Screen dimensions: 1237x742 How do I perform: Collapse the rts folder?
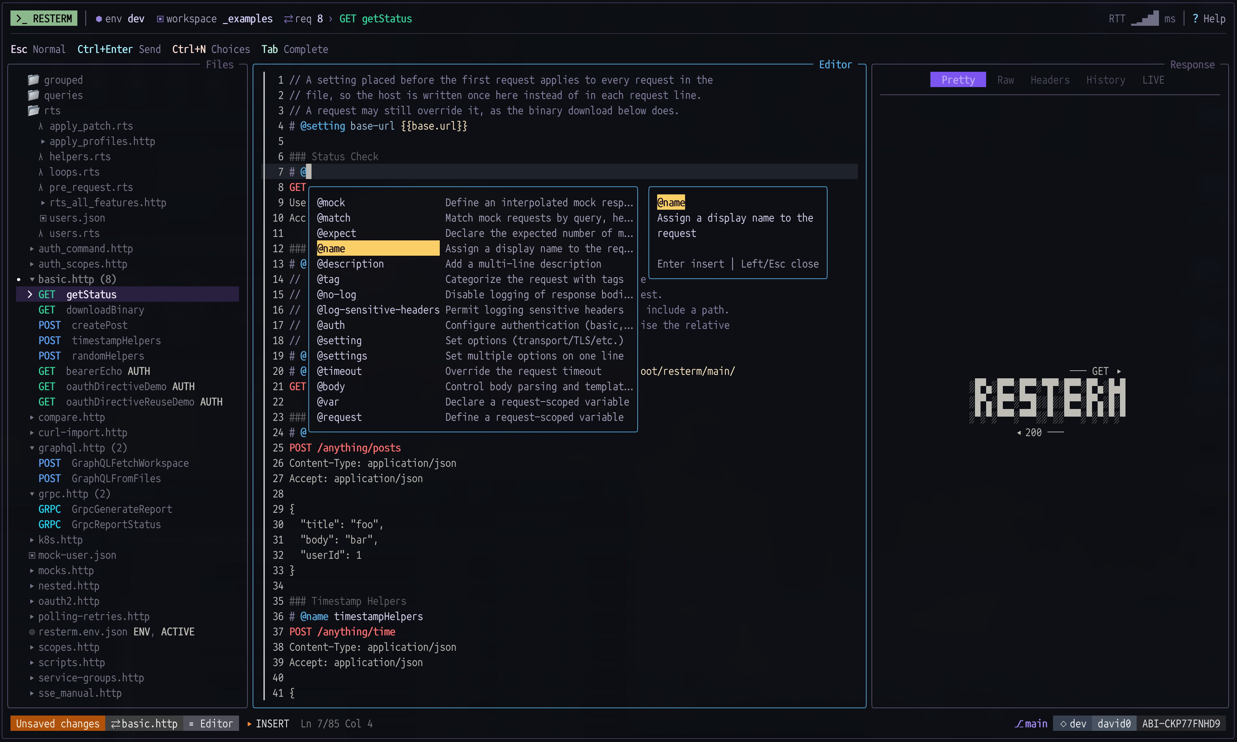[x=45, y=110]
